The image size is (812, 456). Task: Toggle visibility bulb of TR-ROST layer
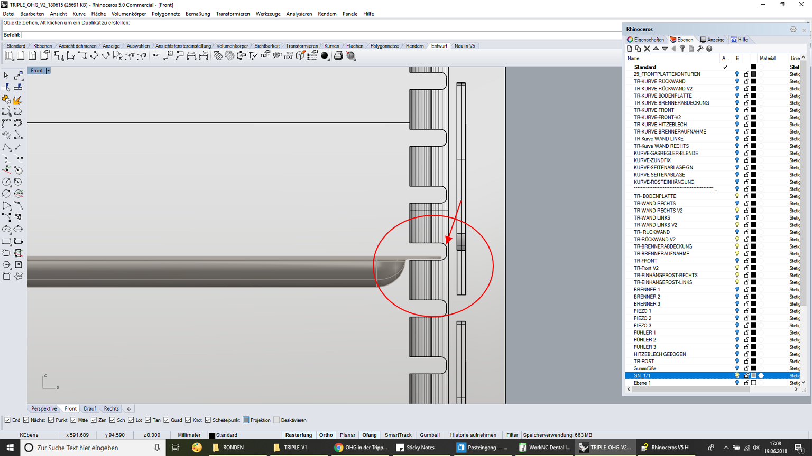click(737, 362)
